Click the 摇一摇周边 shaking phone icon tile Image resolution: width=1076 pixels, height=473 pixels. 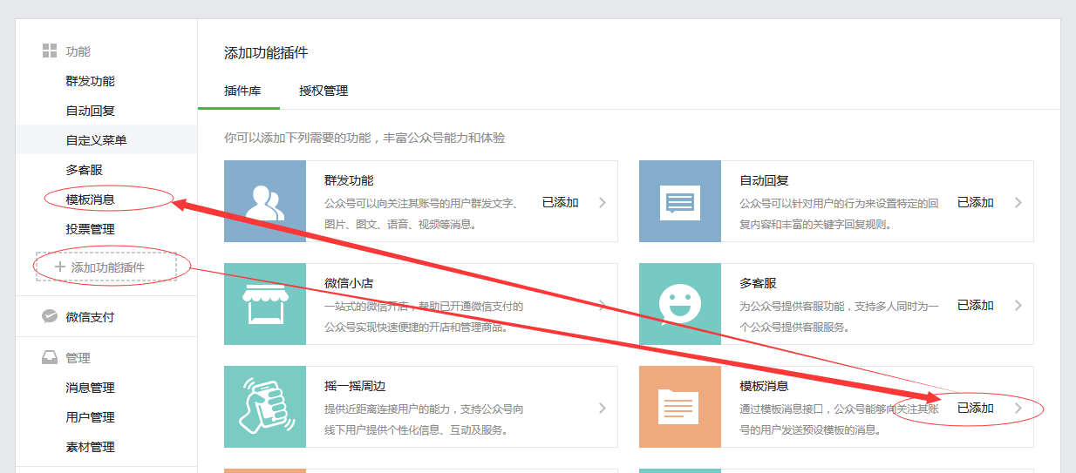pyautogui.click(x=265, y=407)
